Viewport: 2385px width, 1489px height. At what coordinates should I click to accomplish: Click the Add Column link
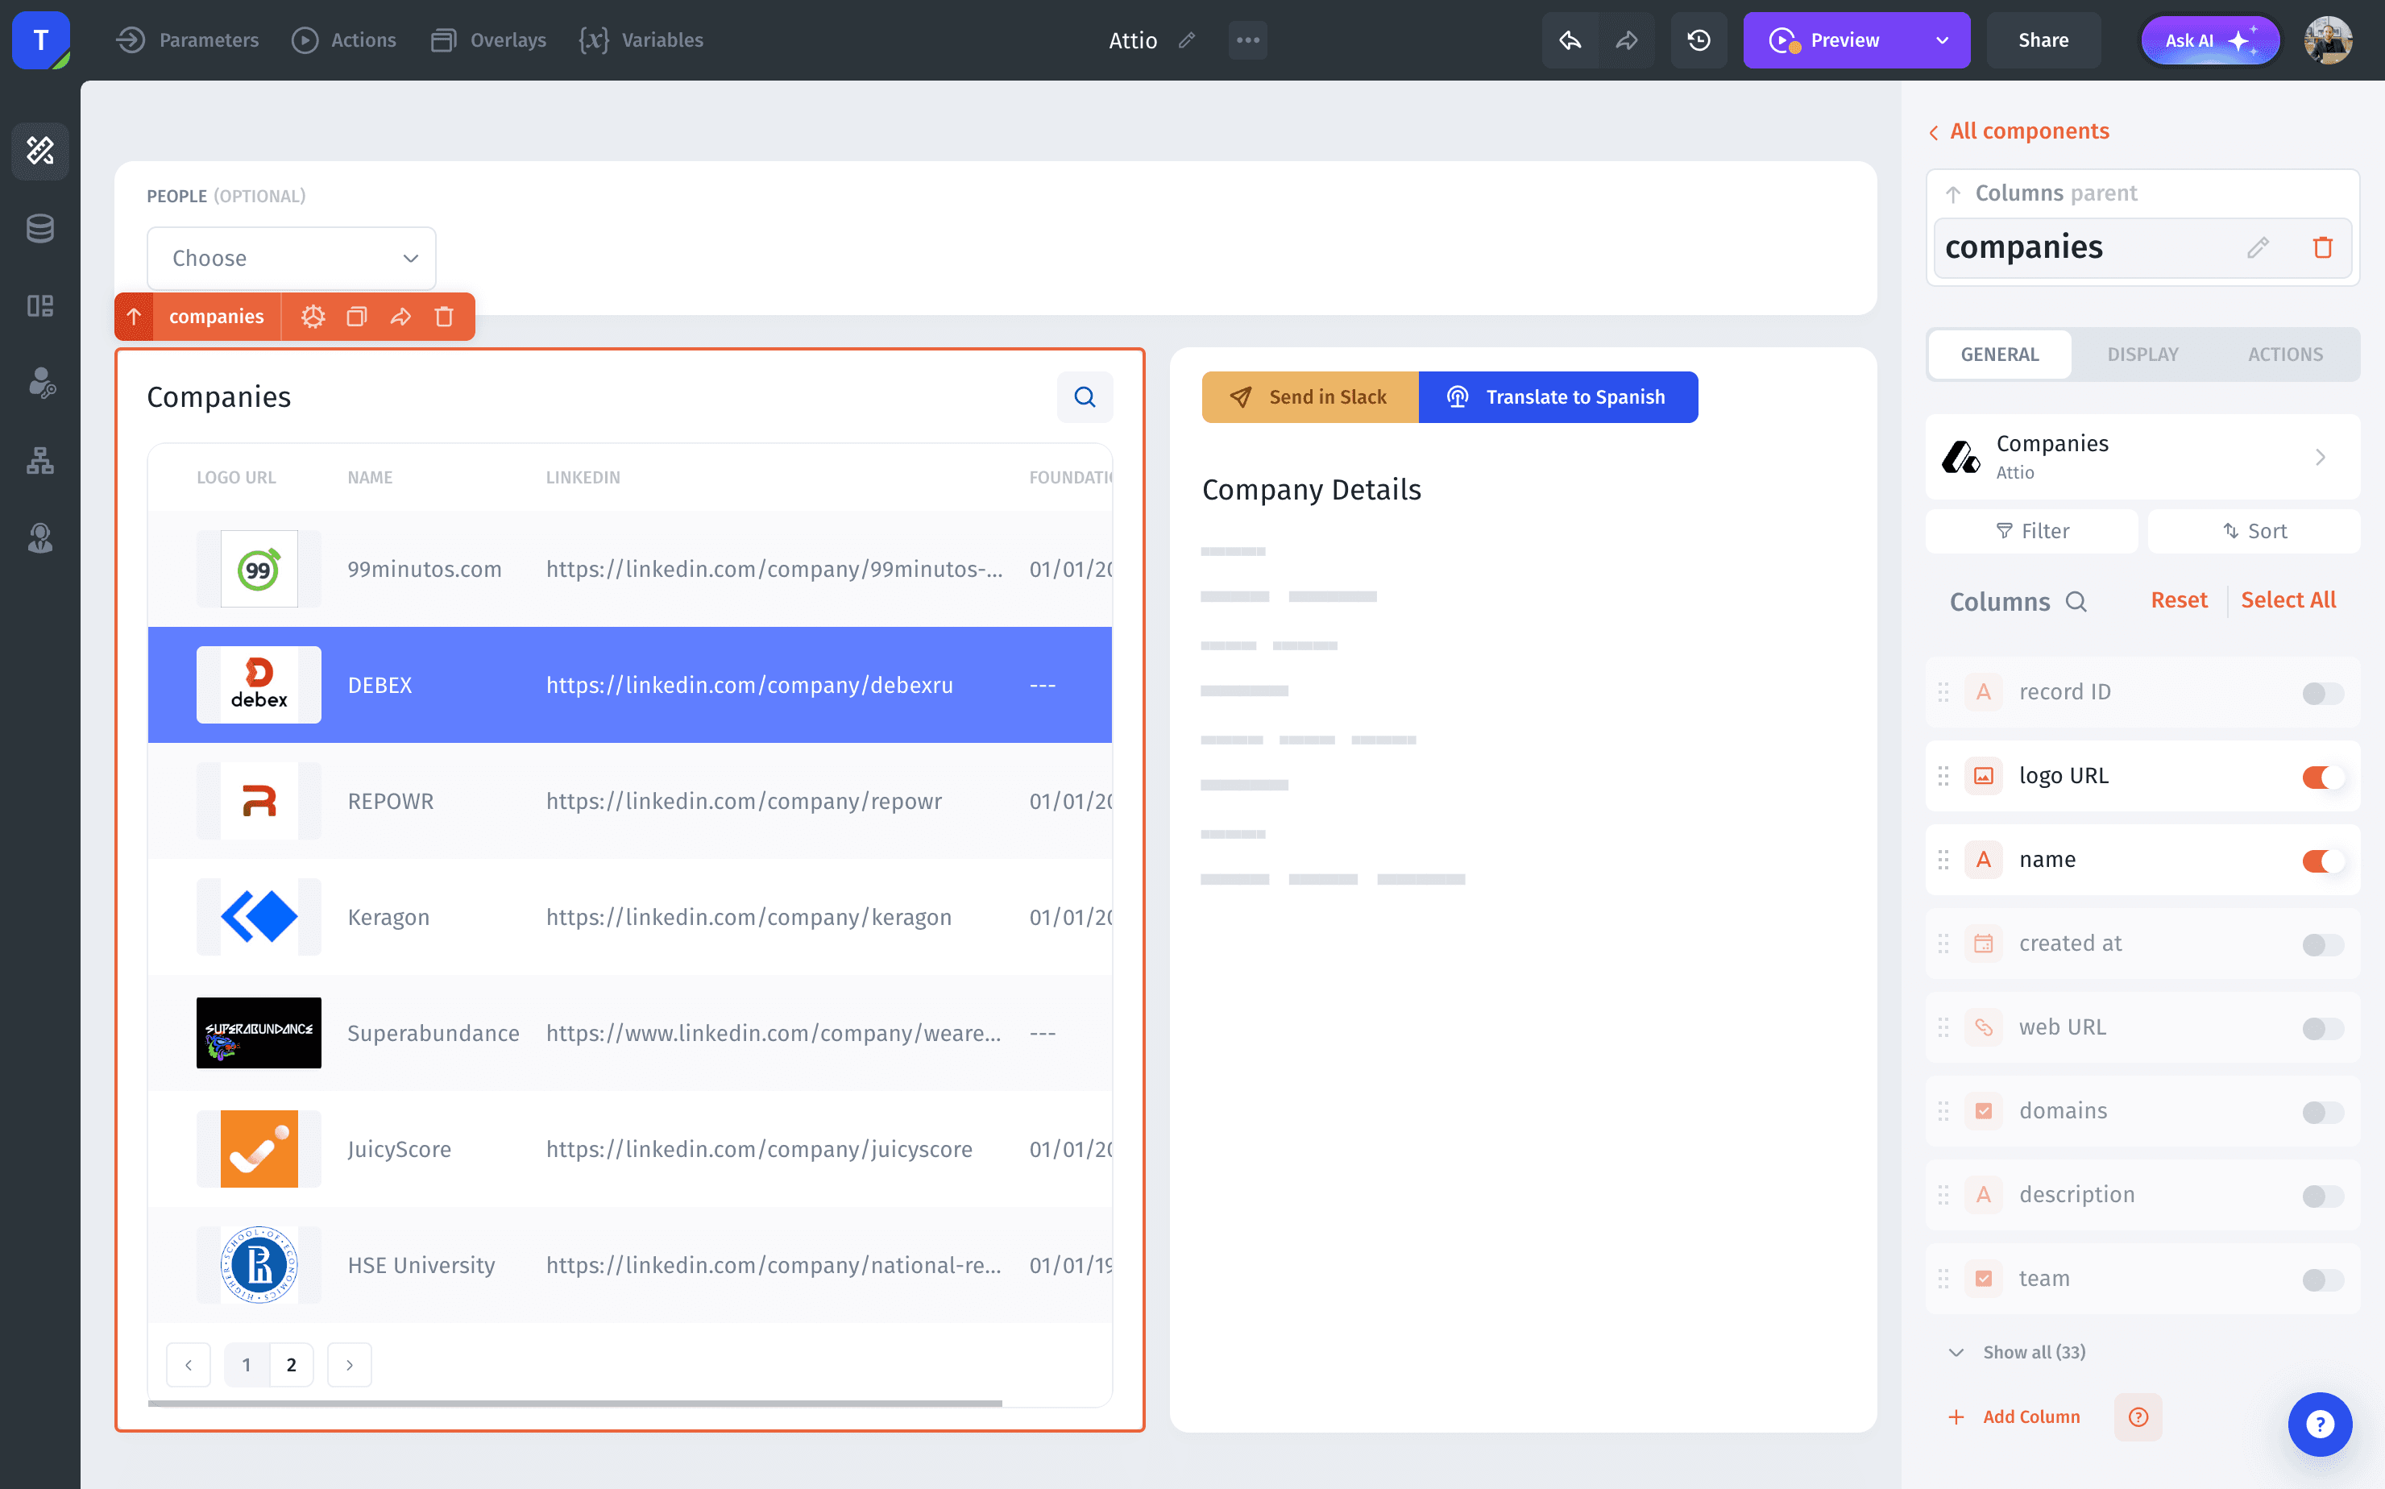pos(2030,1416)
